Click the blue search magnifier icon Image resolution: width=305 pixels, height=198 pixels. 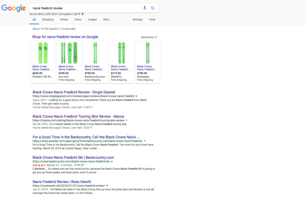tap(152, 8)
